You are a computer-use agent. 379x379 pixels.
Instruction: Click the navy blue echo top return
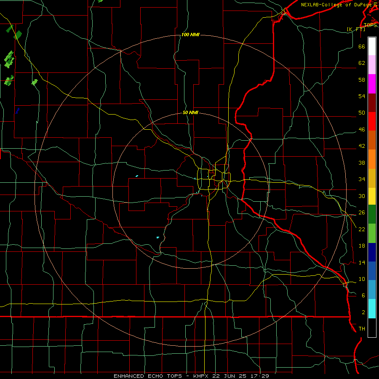coord(17,111)
